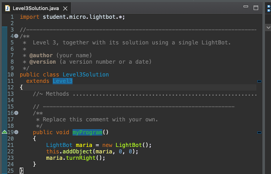
Task: Click the 'public void' keywords on line 19
Action: coord(51,132)
